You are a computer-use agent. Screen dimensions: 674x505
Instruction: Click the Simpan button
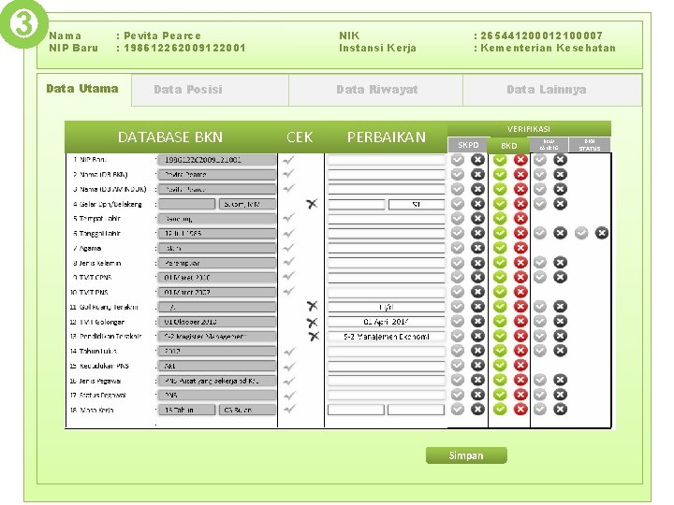pos(466,455)
